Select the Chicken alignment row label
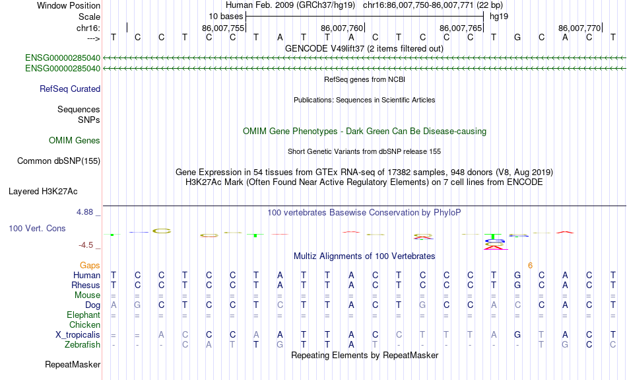627x380 pixels. pos(84,324)
